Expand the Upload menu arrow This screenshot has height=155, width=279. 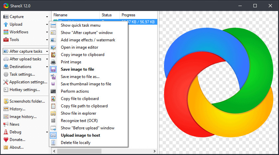47,24
